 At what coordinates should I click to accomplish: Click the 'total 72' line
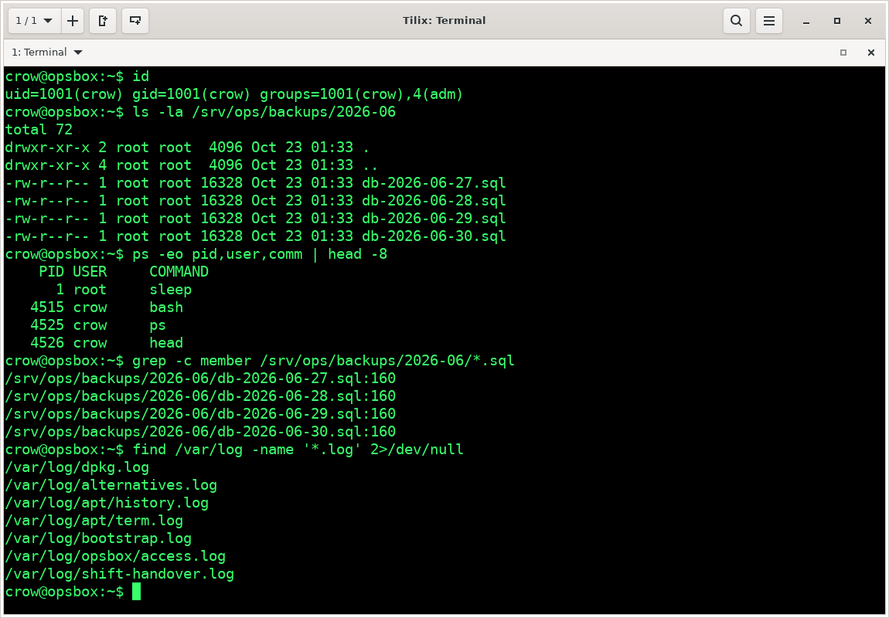[x=39, y=130]
